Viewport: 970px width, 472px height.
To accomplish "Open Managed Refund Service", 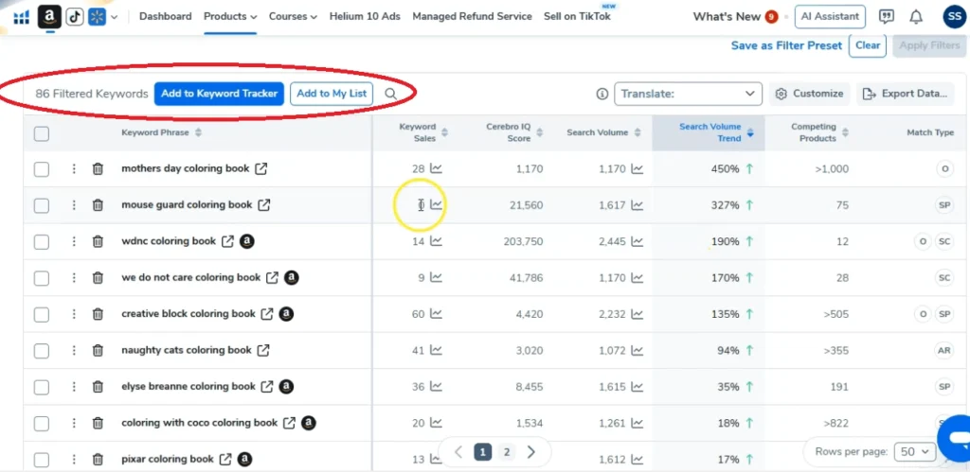I will coord(472,17).
